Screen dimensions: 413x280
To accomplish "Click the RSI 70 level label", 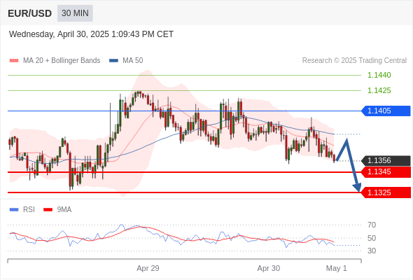I will pos(372,225).
